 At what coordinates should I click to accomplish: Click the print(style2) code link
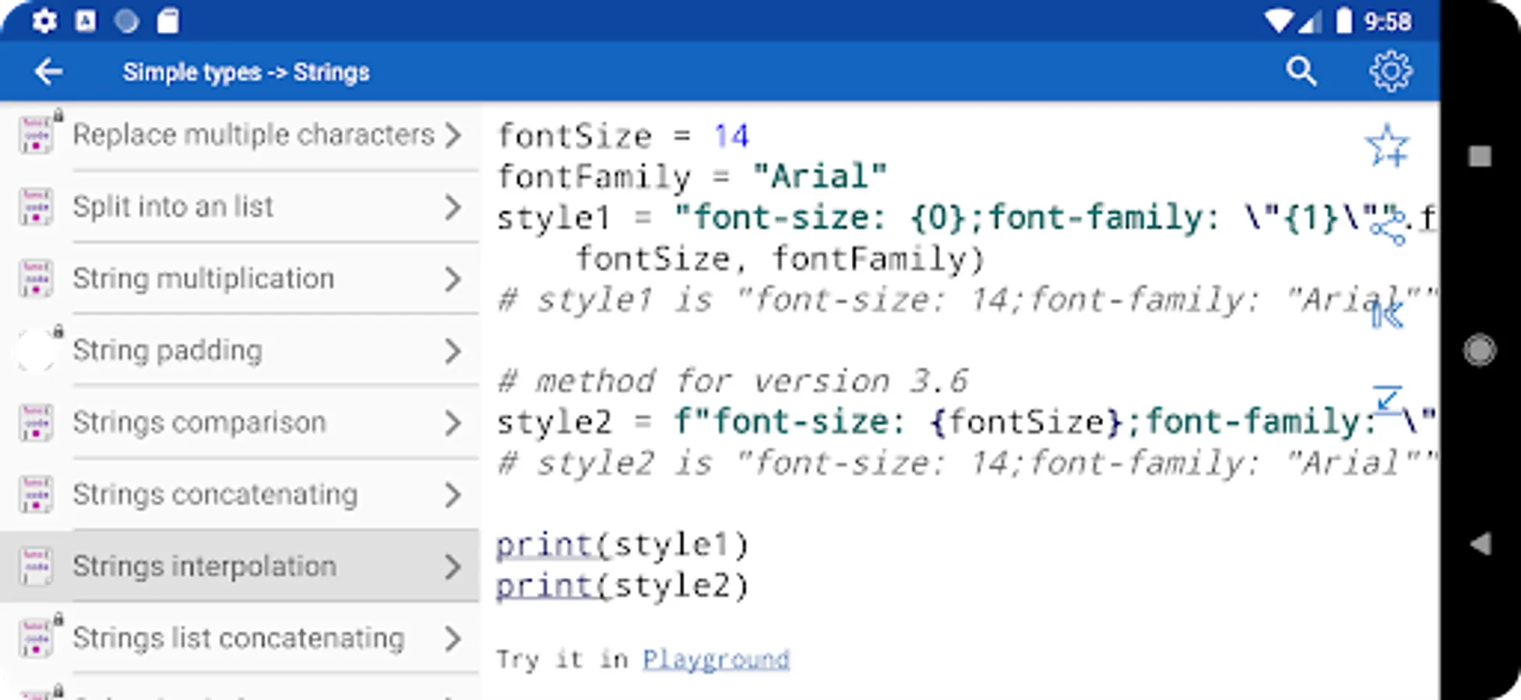(545, 586)
